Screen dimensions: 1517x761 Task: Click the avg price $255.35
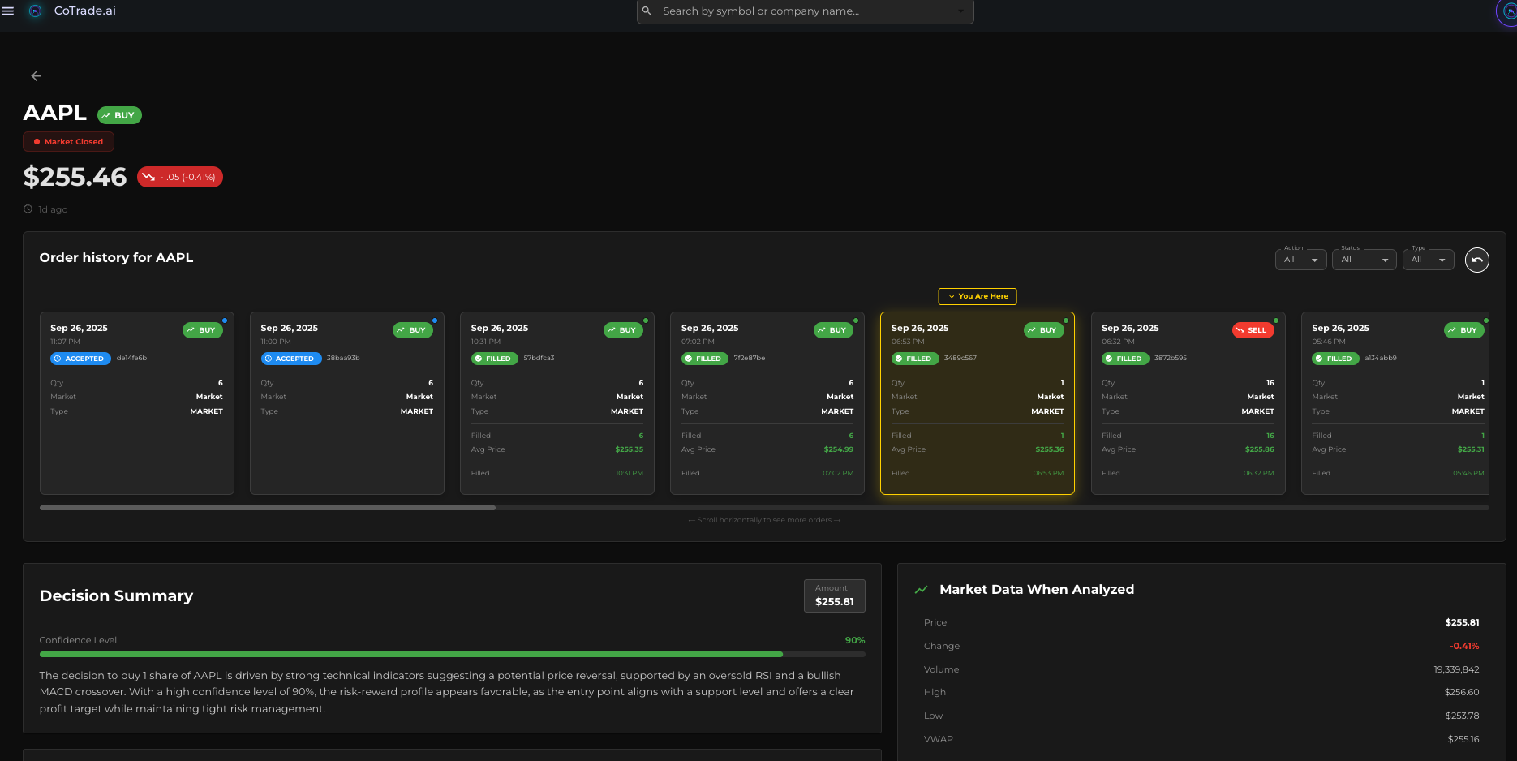point(629,449)
